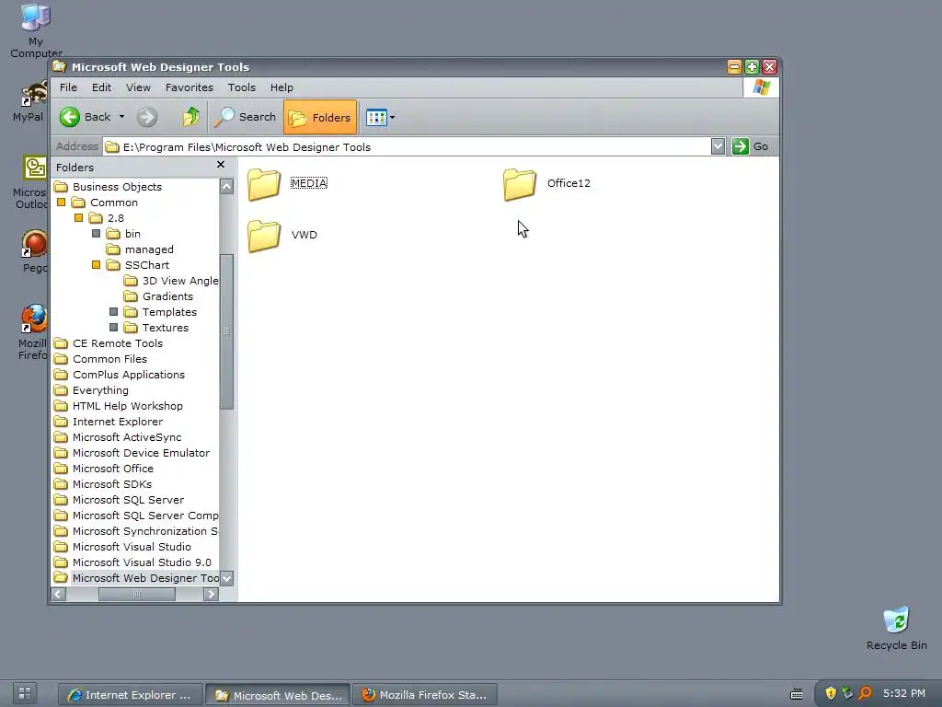Select Microsoft Device Emulator folder
Image resolution: width=942 pixels, height=707 pixels.
pyautogui.click(x=132, y=453)
